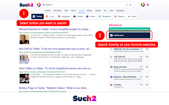Select the Yahoo search button
Viewport: 169px width, 105px height.
pyautogui.click(x=91, y=16)
